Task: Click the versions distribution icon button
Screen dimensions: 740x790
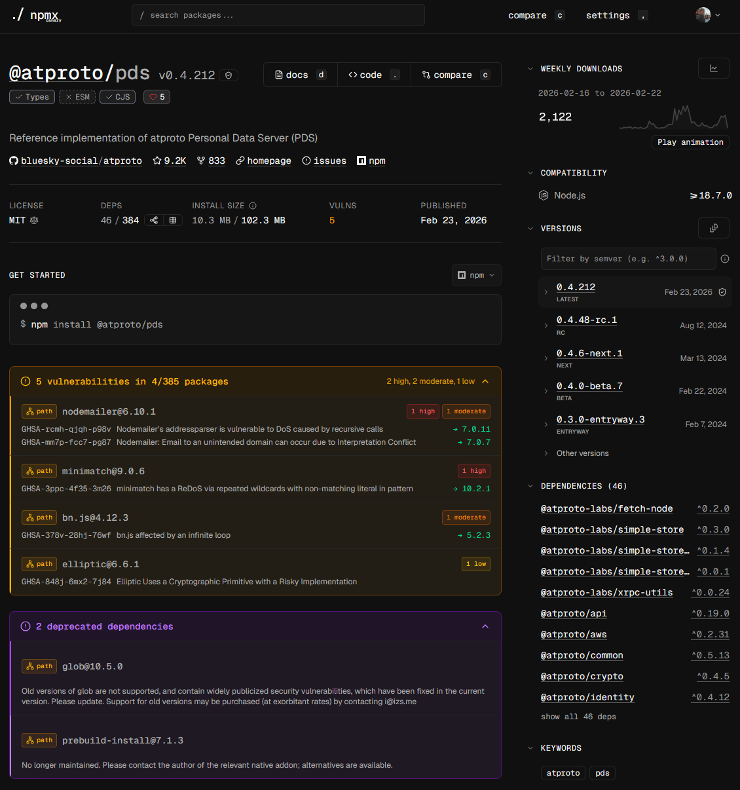Action: 713,228
